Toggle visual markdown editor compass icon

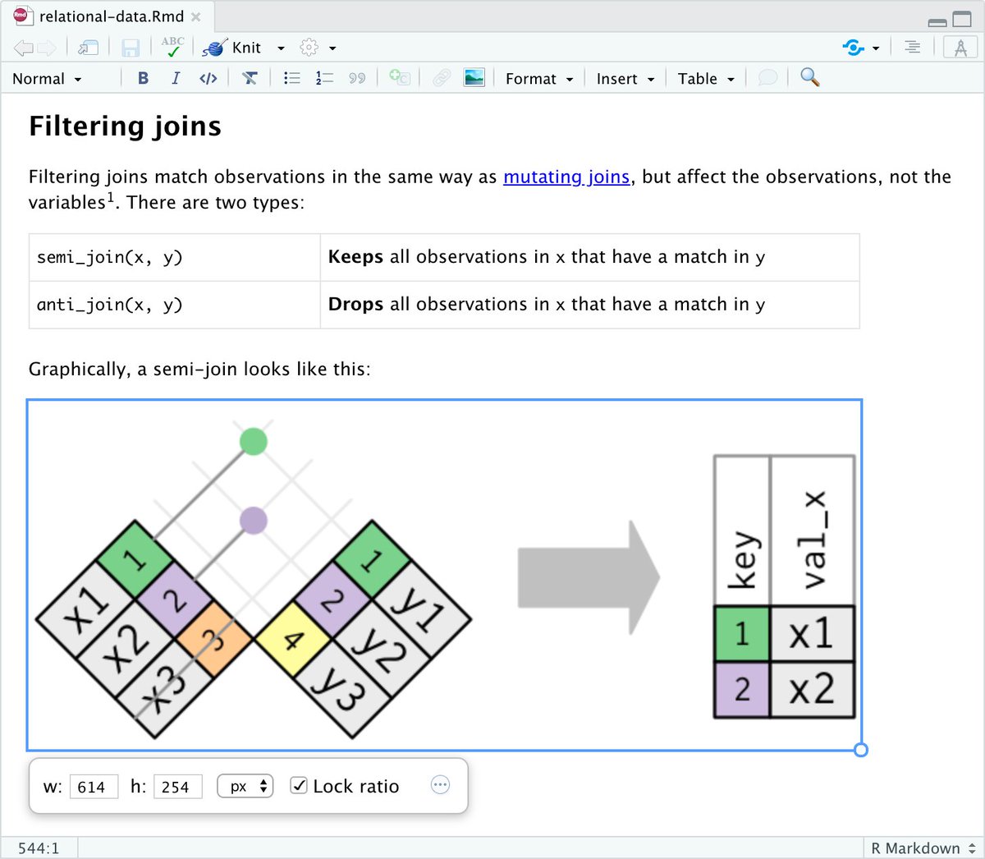coord(960,48)
